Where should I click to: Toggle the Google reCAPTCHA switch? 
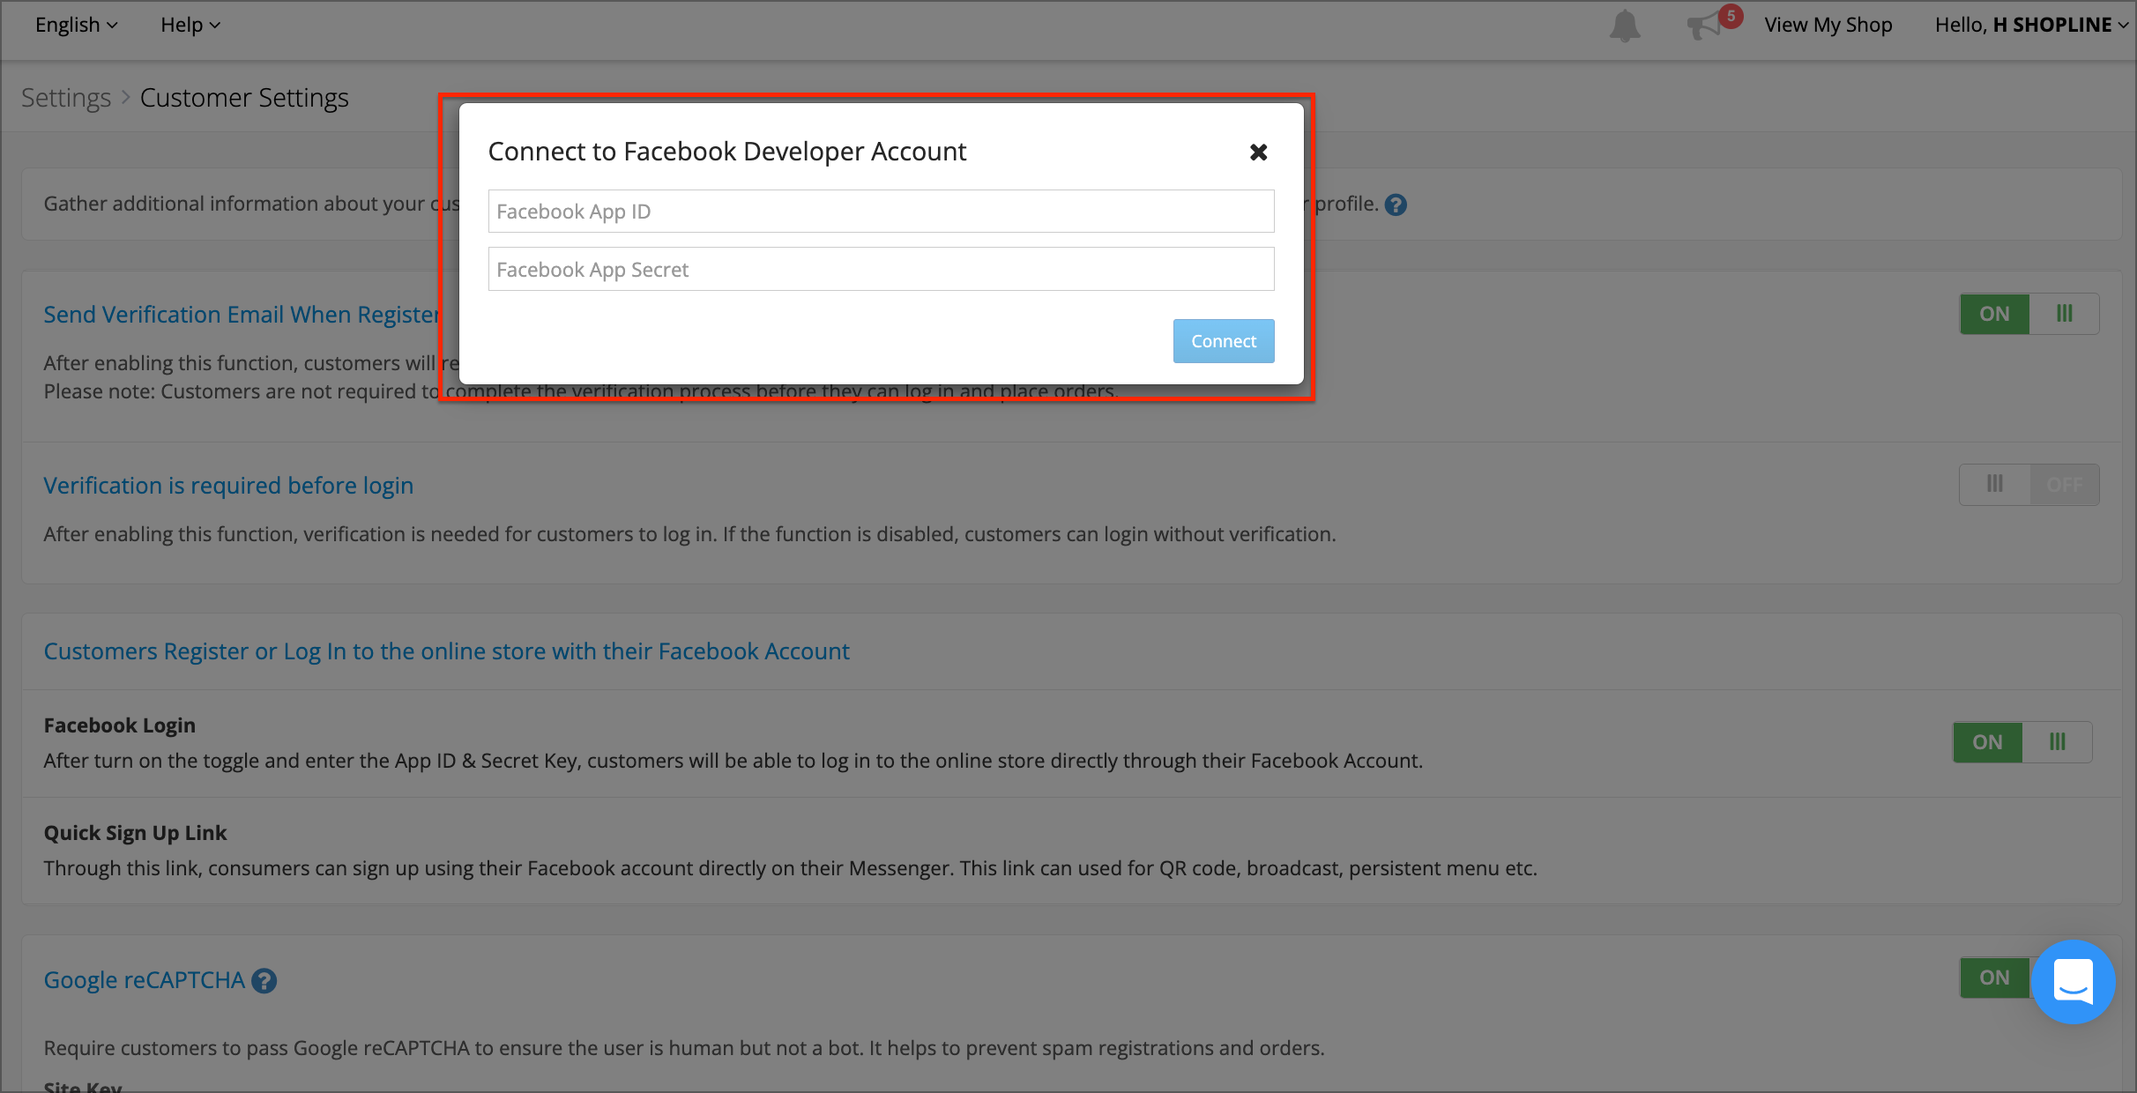click(x=1995, y=978)
